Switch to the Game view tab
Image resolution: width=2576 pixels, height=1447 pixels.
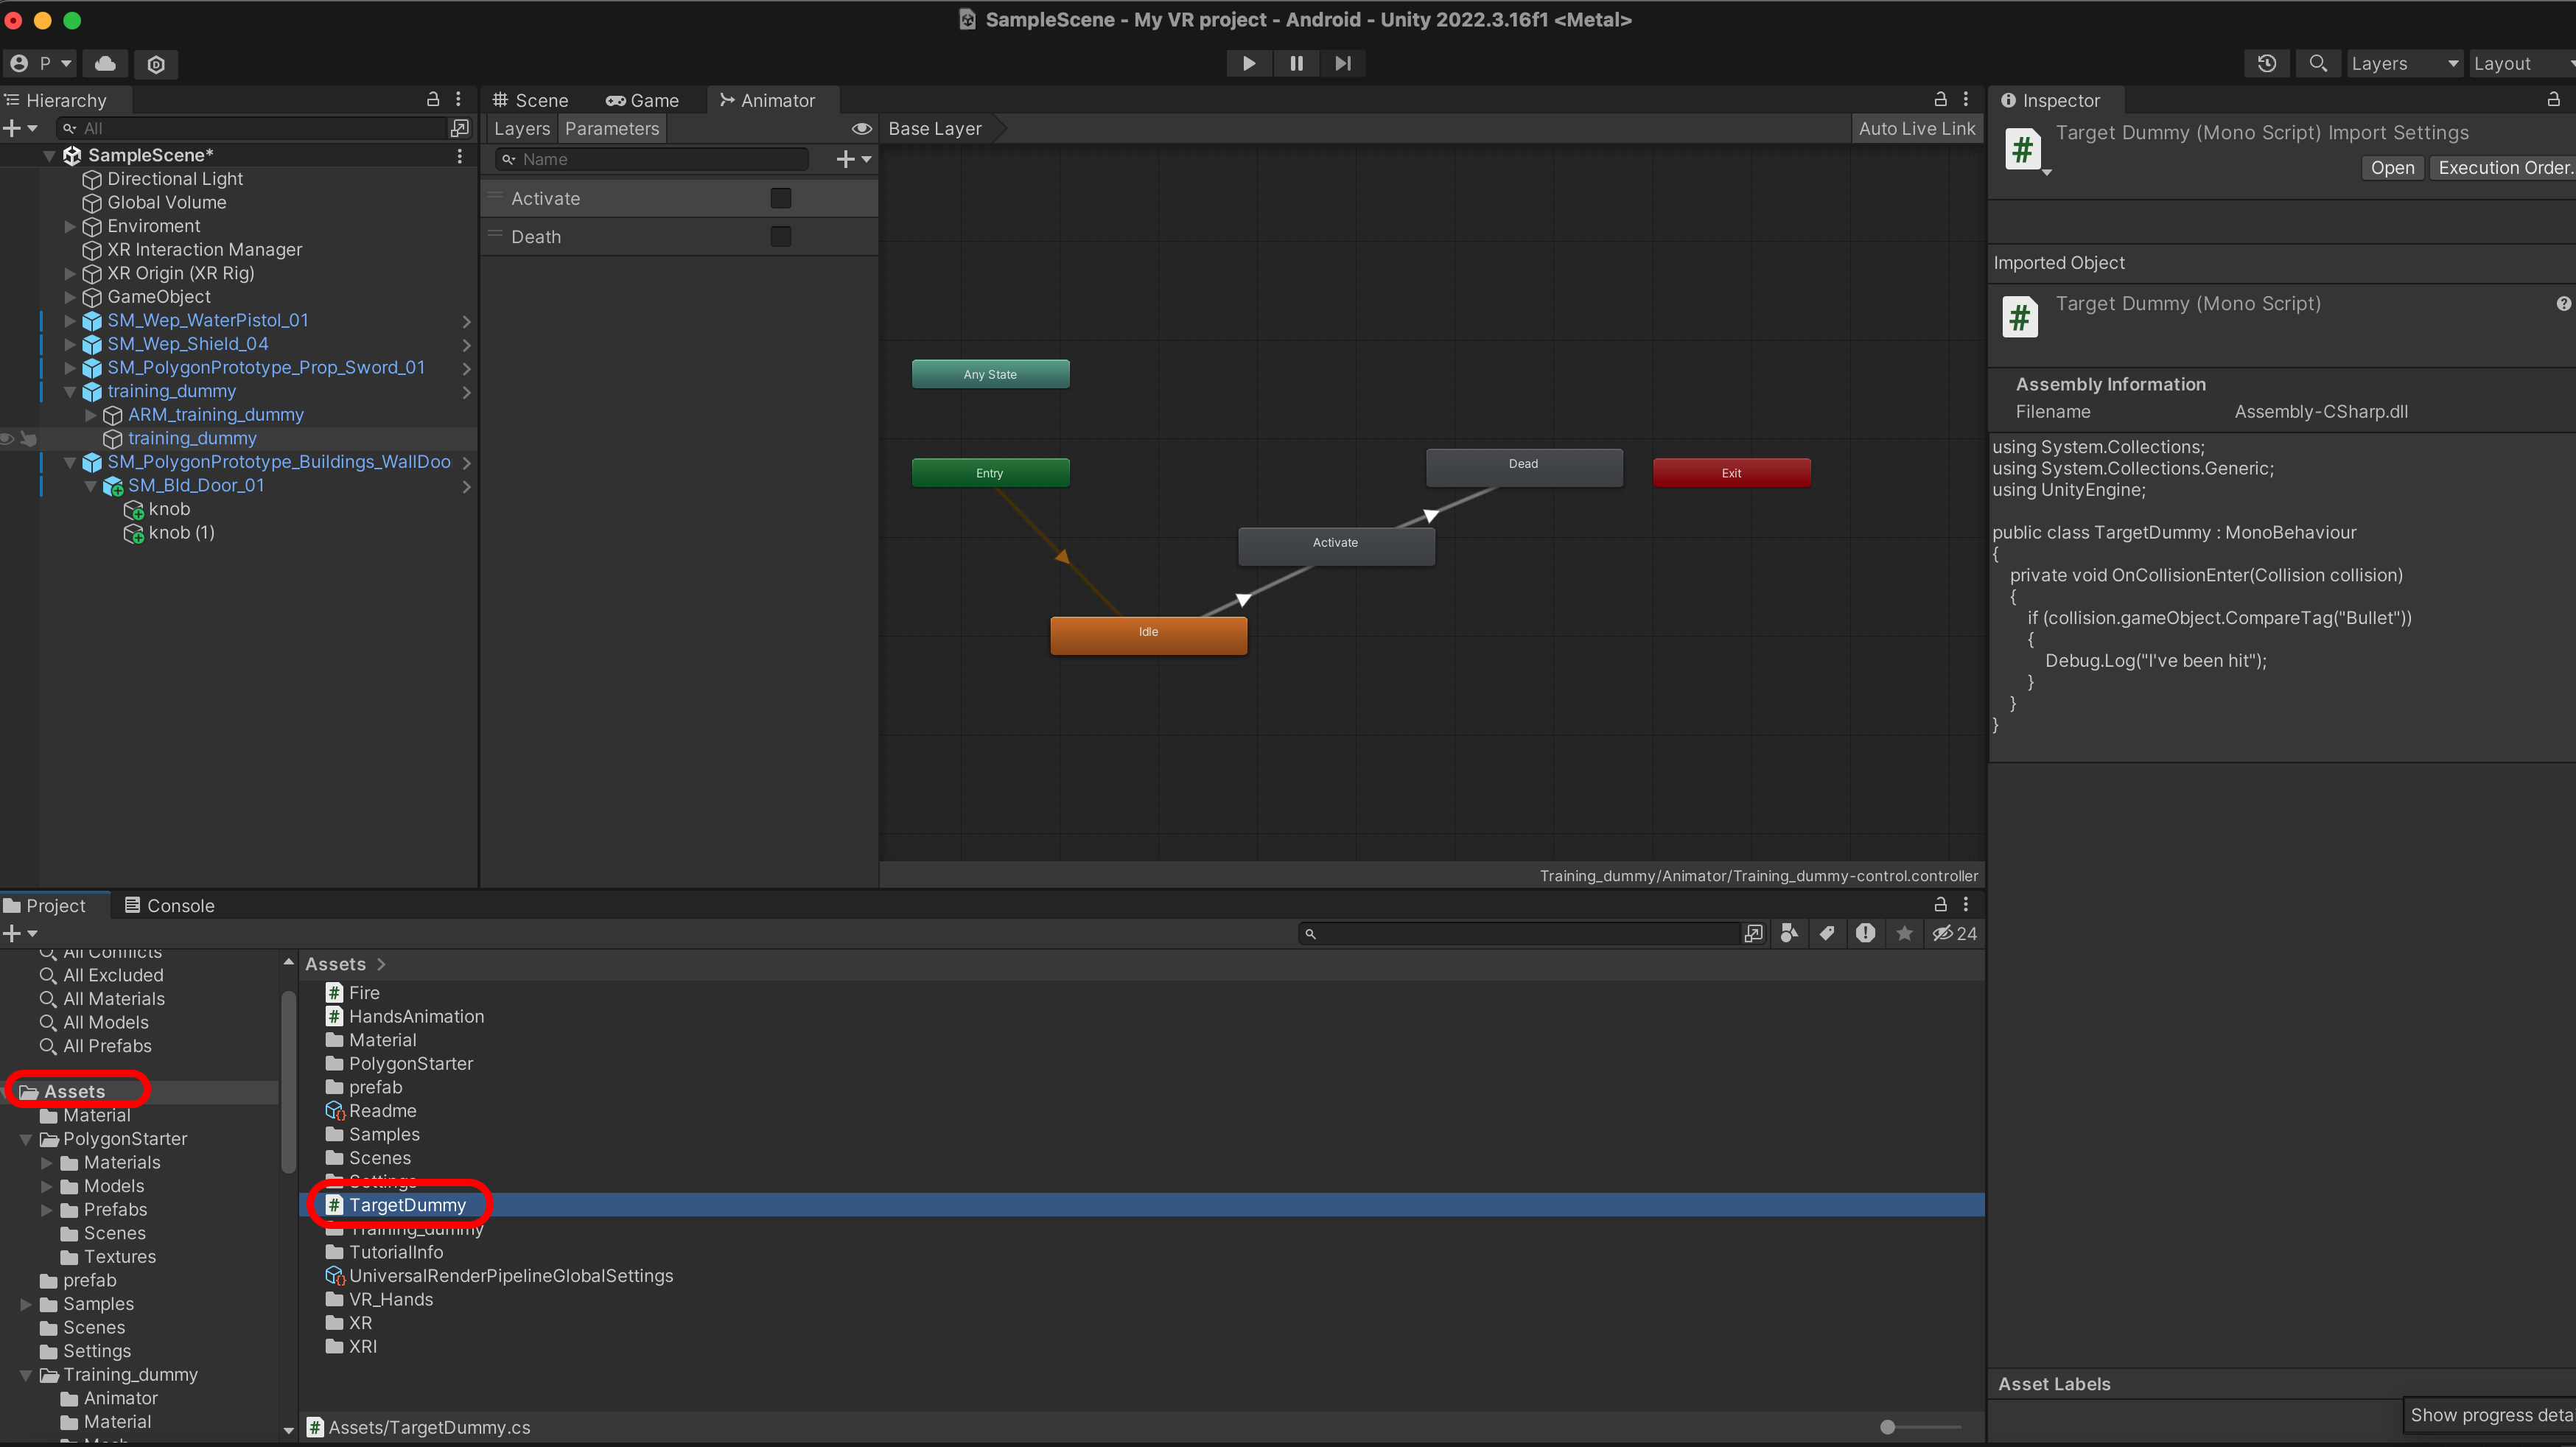click(x=642, y=100)
